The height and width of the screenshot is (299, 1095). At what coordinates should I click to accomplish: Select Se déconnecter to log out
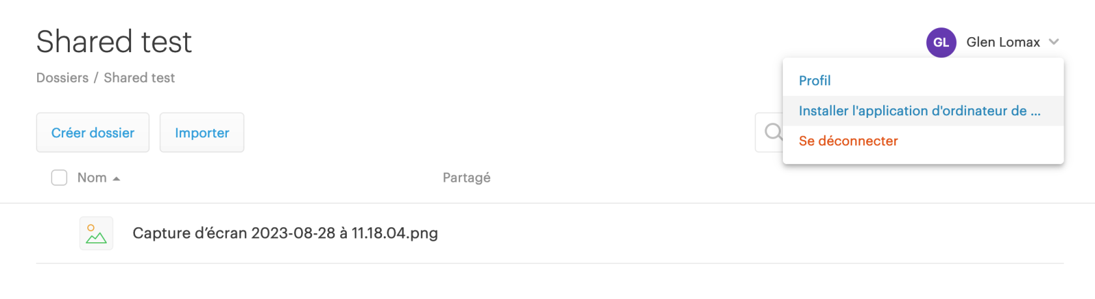(848, 141)
